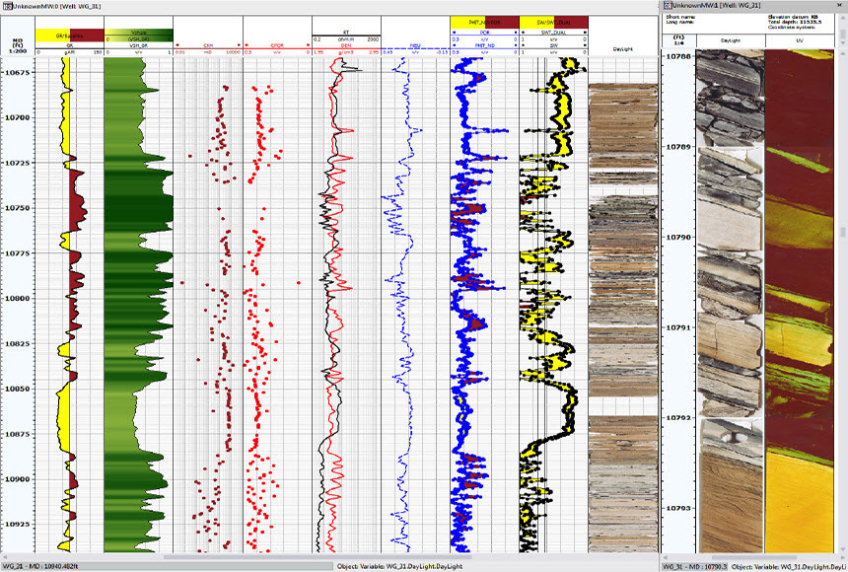Click the SW/SWT_DUAL fill header
Viewport: 848px width, 572px height.
pos(553,21)
